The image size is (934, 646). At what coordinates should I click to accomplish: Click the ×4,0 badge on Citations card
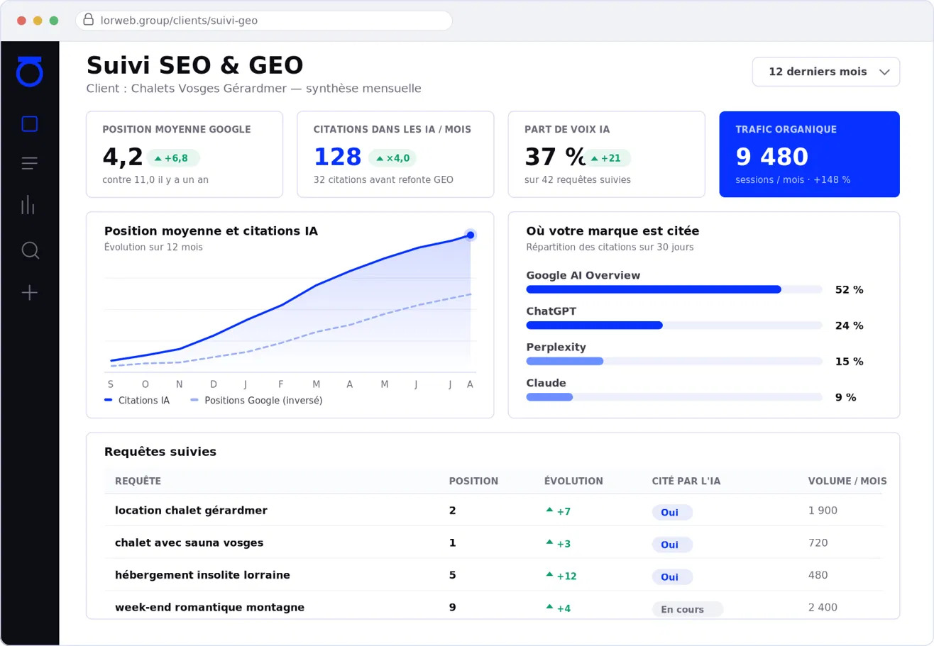[392, 158]
